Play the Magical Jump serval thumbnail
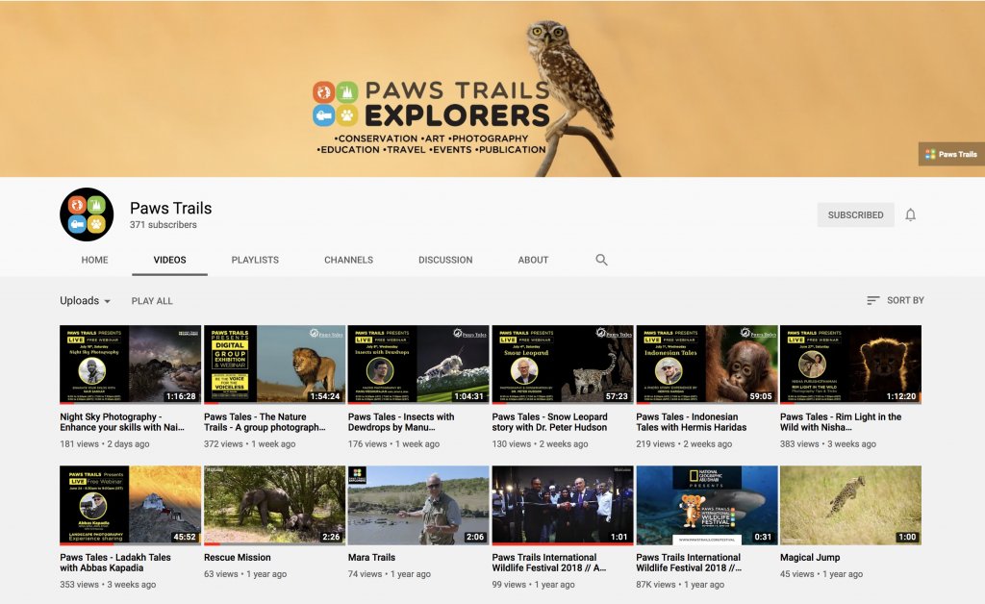Screen dimensions: 985x604 850,505
